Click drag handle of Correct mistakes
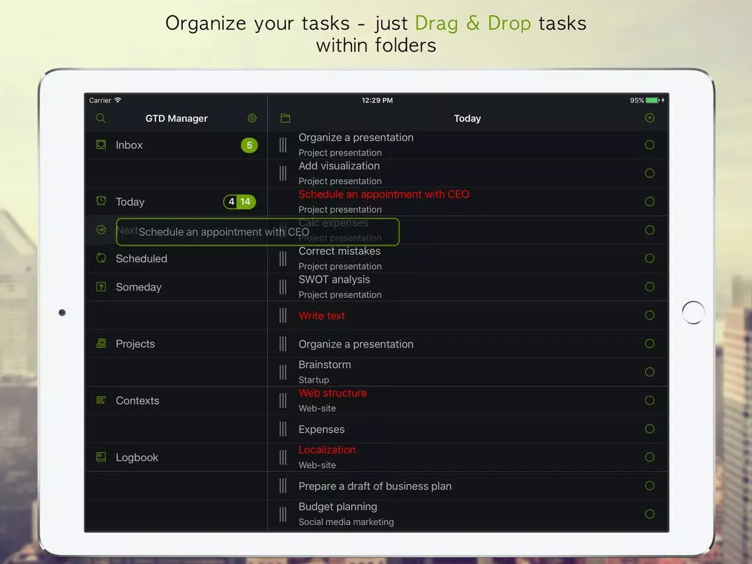Viewport: 752px width, 564px height. coord(283,258)
